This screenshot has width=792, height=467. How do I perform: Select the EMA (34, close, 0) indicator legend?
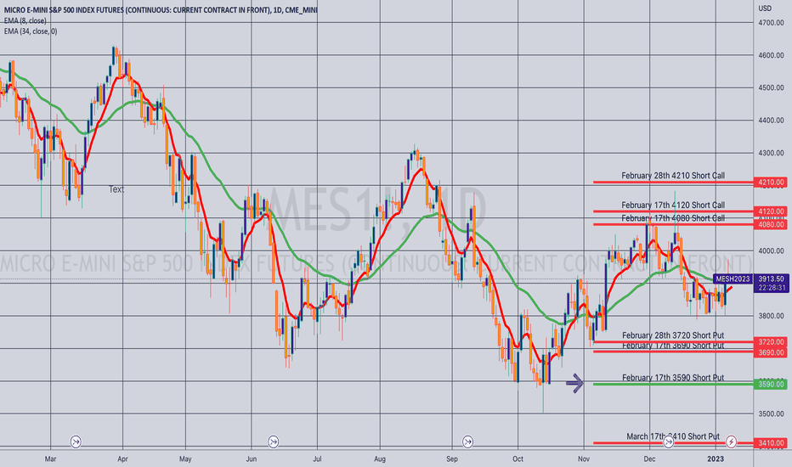pos(31,31)
